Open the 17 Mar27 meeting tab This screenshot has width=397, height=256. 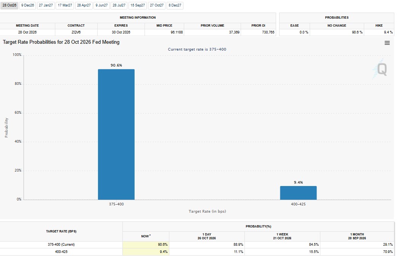65,5
